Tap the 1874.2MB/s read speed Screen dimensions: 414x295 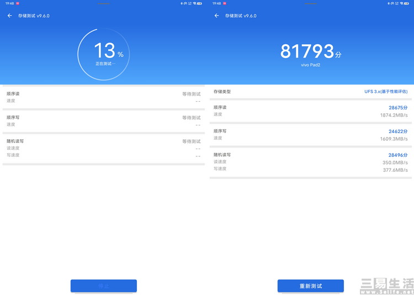(x=394, y=115)
